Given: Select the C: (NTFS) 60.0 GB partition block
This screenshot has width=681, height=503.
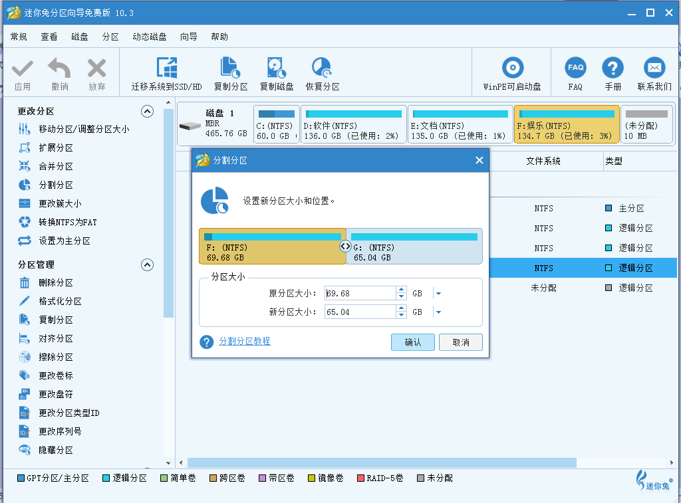Looking at the screenshot, I should pyautogui.click(x=276, y=124).
